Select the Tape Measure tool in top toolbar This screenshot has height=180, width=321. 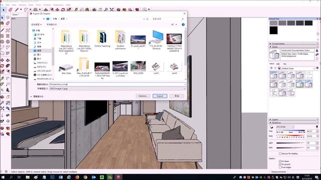point(76,9)
